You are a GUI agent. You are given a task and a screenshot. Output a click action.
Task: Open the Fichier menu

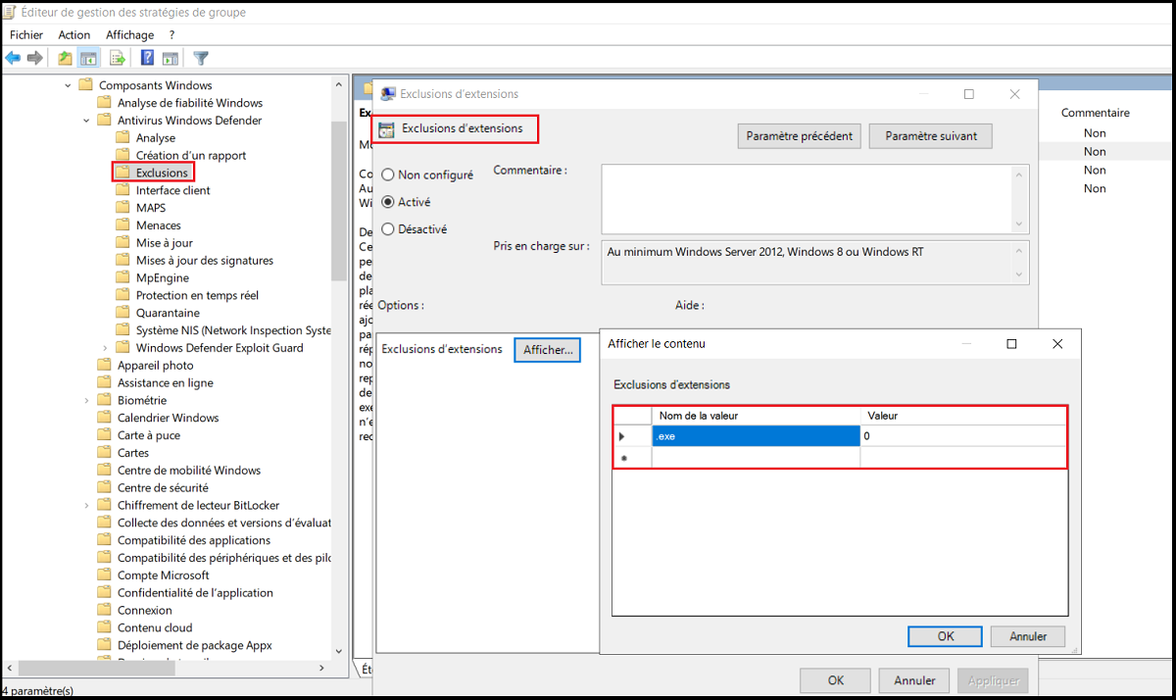pyautogui.click(x=26, y=34)
